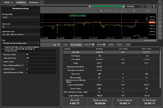The image size is (163, 108).
Task: Select the horizontal line drawing tool
Action: 160,19
